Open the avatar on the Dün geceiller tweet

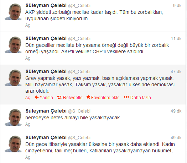pos(13,45)
